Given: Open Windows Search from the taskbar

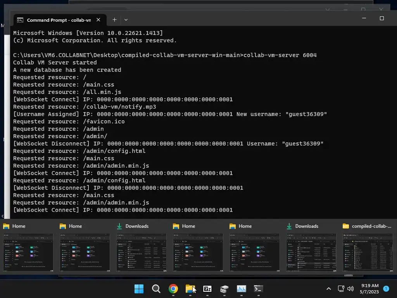Looking at the screenshot, I should point(156,289).
